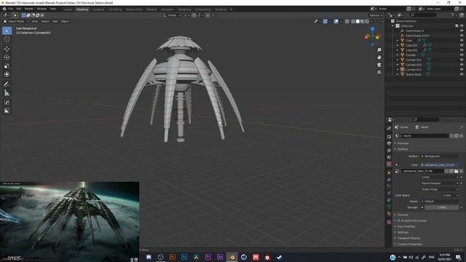Screen dimensions: 466x262
Task: Toggle the camera view icon
Action: (x=379, y=65)
